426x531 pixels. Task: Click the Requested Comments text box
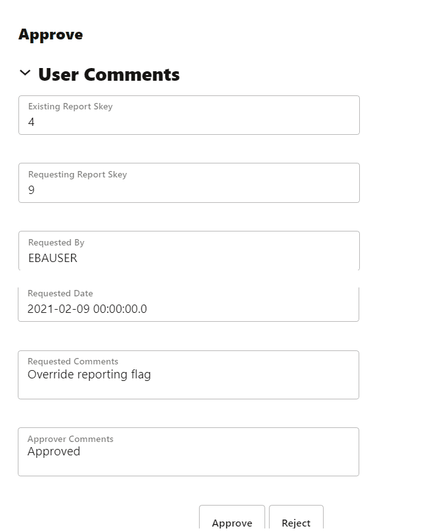click(x=189, y=375)
